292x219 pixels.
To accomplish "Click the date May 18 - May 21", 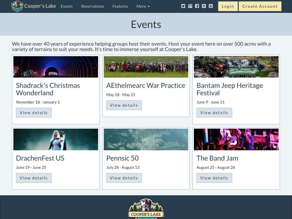I will pos(121,95).
